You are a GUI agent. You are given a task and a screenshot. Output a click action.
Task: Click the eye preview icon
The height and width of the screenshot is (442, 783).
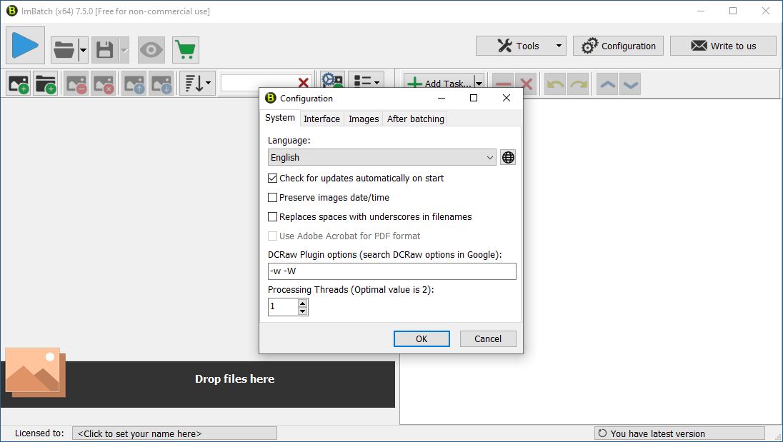151,50
